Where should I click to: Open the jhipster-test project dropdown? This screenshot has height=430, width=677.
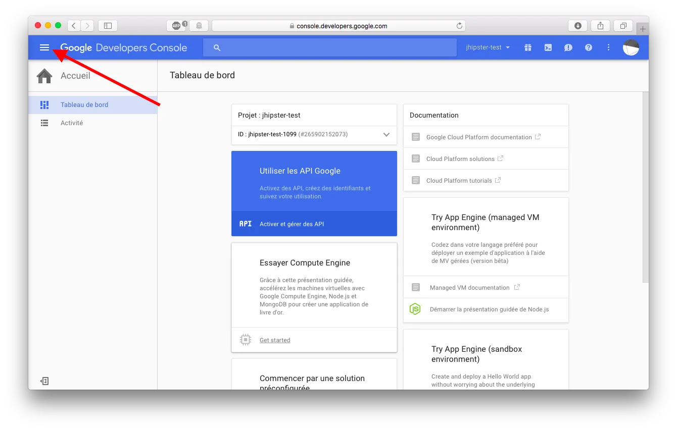coord(488,47)
